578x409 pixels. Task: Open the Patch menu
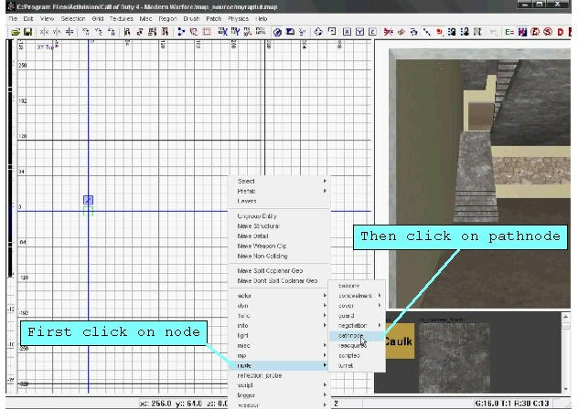coord(214,18)
